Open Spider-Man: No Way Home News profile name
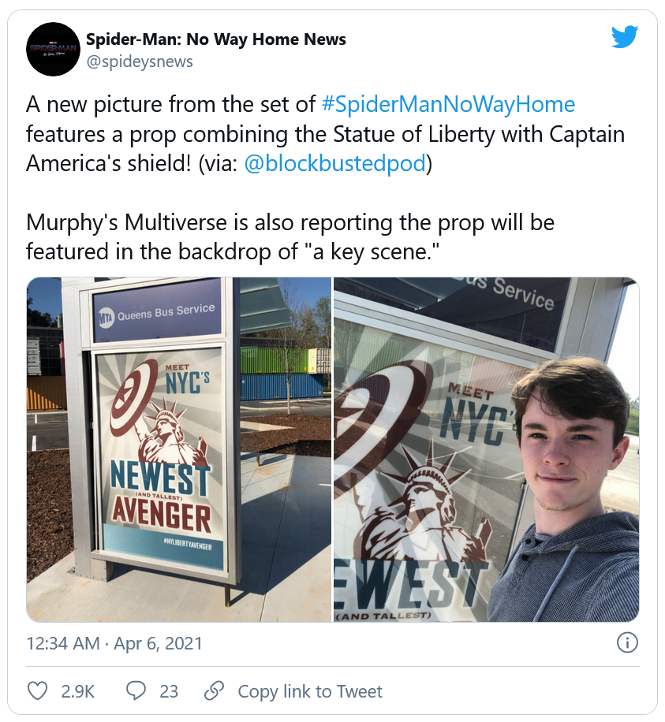 pos(215,39)
